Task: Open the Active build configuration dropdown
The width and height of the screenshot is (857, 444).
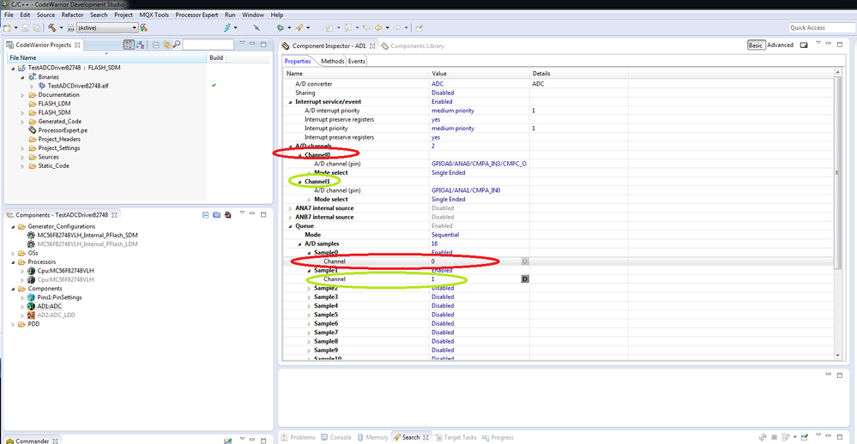Action: tap(107, 27)
